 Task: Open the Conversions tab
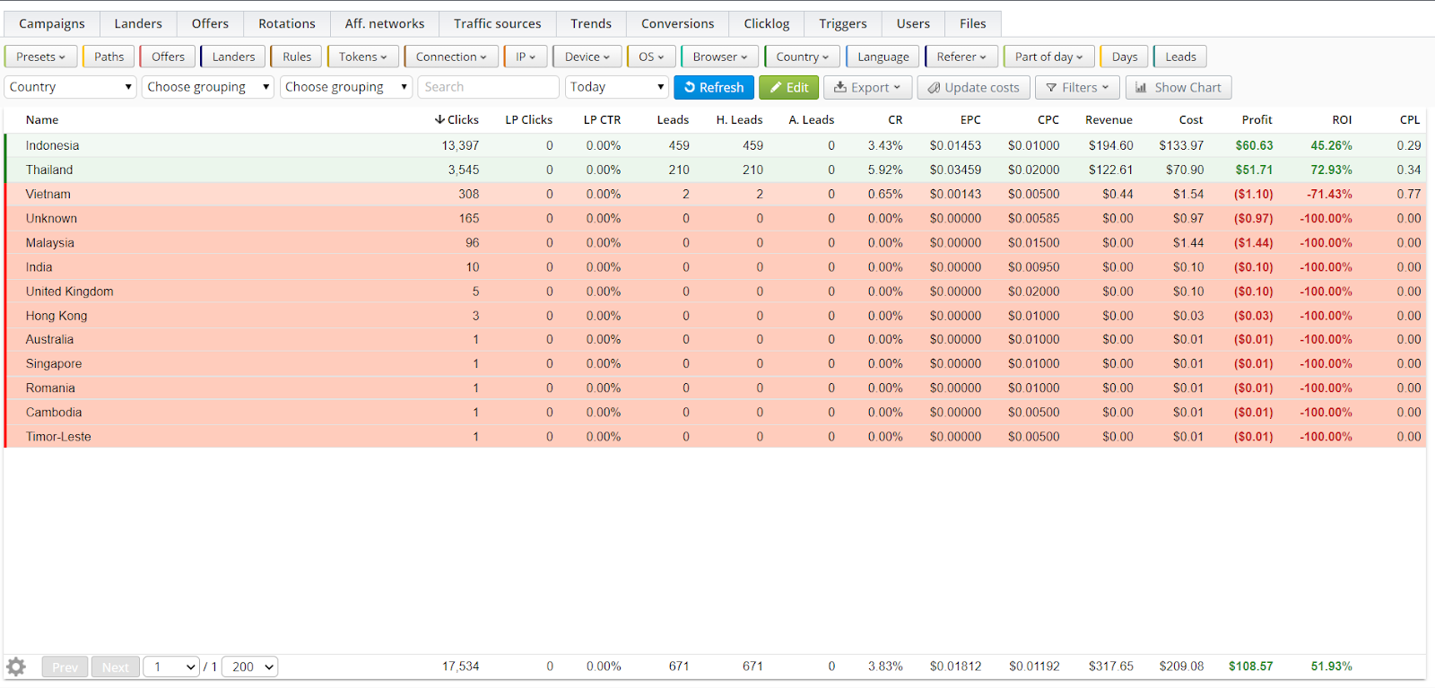pyautogui.click(x=678, y=23)
